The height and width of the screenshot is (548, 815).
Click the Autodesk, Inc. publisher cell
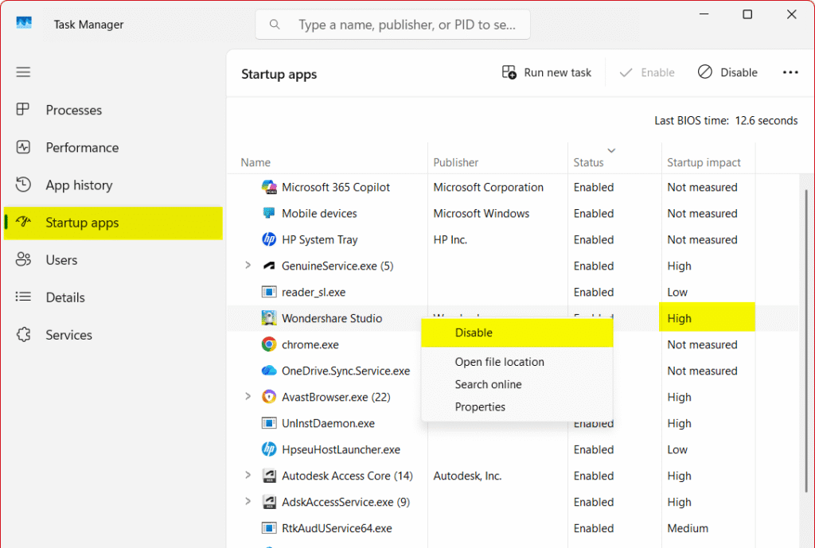pyautogui.click(x=467, y=476)
